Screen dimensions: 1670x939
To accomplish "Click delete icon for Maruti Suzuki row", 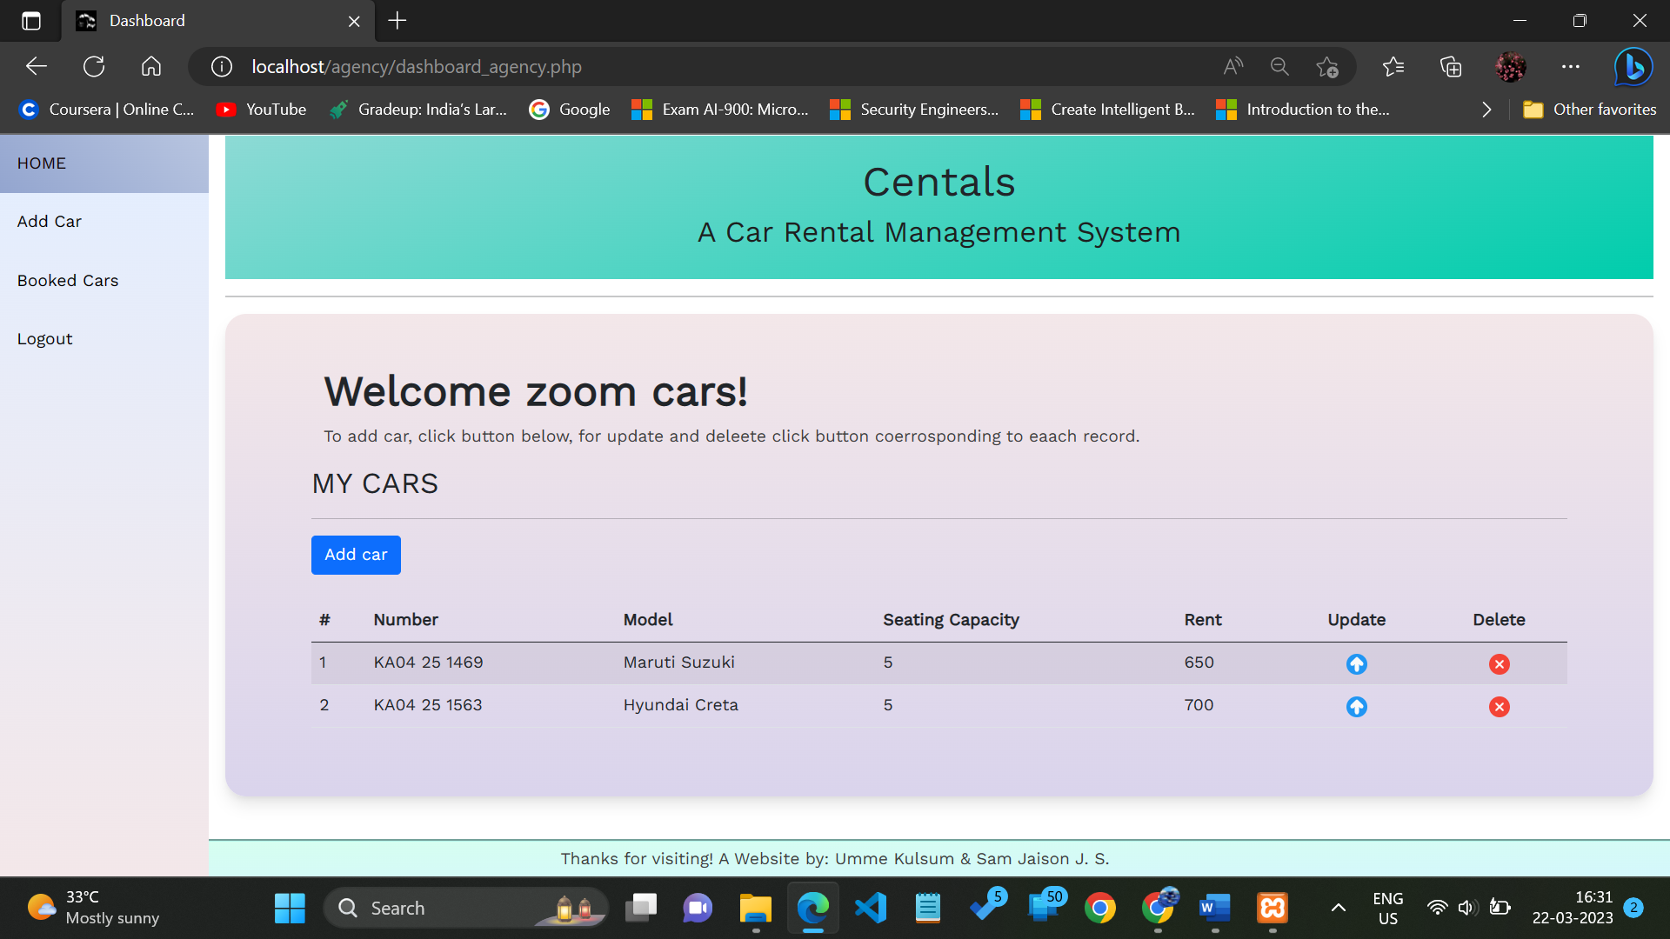I will tap(1499, 664).
